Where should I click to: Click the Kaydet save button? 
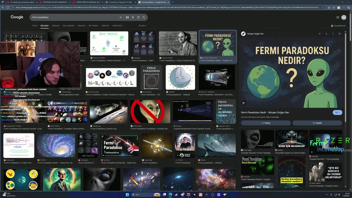(317, 123)
